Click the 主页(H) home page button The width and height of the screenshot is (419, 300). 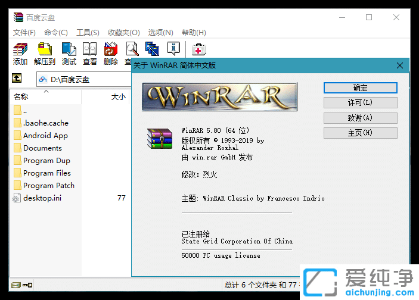pos(360,133)
